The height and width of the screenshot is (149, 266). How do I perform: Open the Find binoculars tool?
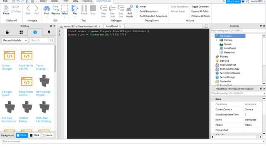(47, 8)
